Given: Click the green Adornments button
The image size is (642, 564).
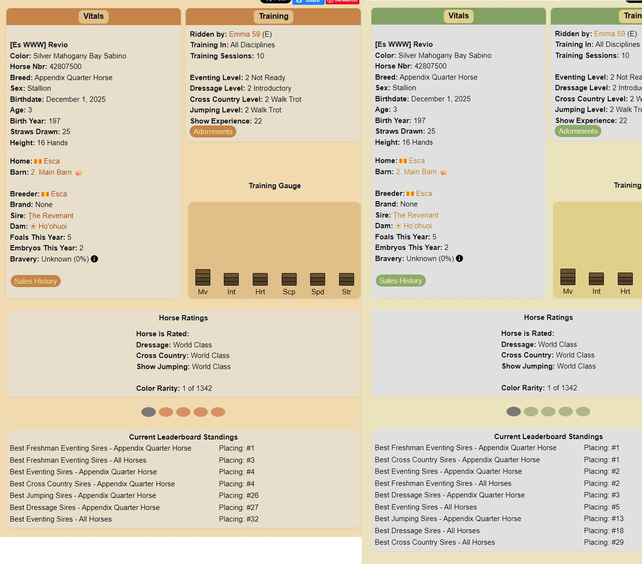Looking at the screenshot, I should coord(578,131).
